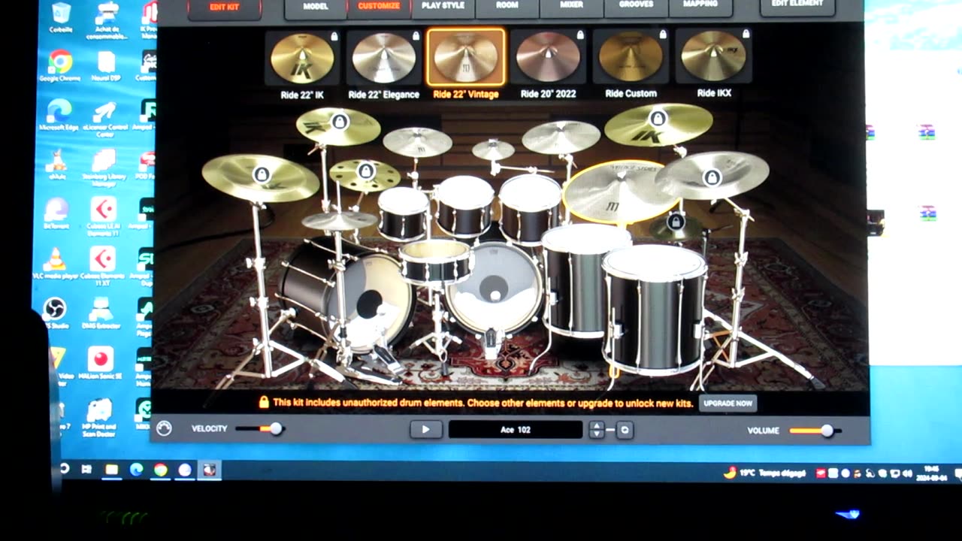Click lock icon on upper-left IK crash cymbal
The height and width of the screenshot is (541, 962).
[340, 121]
